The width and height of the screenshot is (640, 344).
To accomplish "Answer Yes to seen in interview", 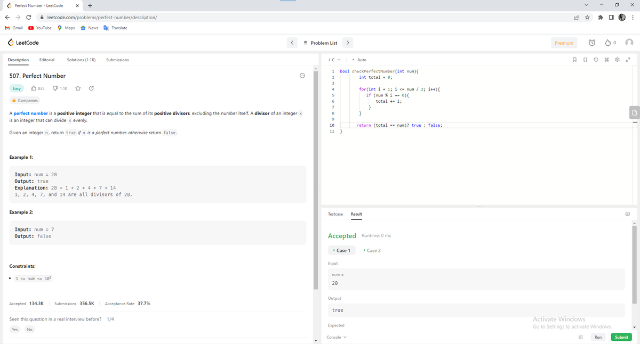I will click(x=15, y=330).
